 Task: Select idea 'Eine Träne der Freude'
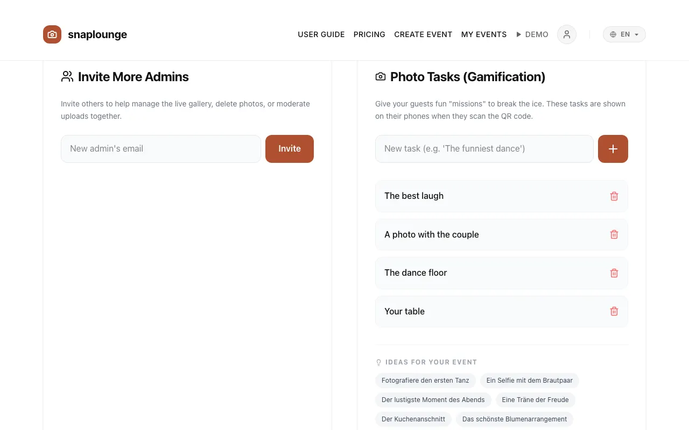tap(536, 400)
